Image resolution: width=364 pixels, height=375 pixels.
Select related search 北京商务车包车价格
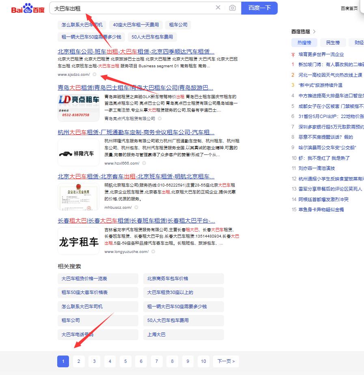(183, 279)
